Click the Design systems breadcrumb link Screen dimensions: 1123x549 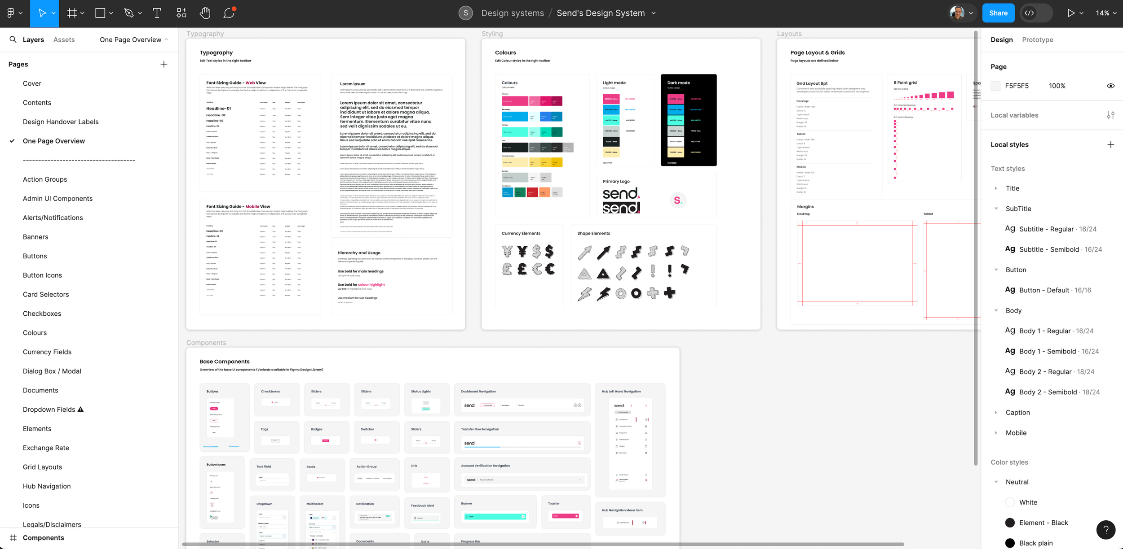tap(513, 13)
